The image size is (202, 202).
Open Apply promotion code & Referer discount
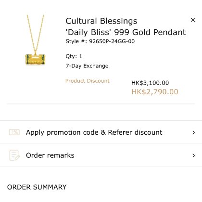click(101, 132)
